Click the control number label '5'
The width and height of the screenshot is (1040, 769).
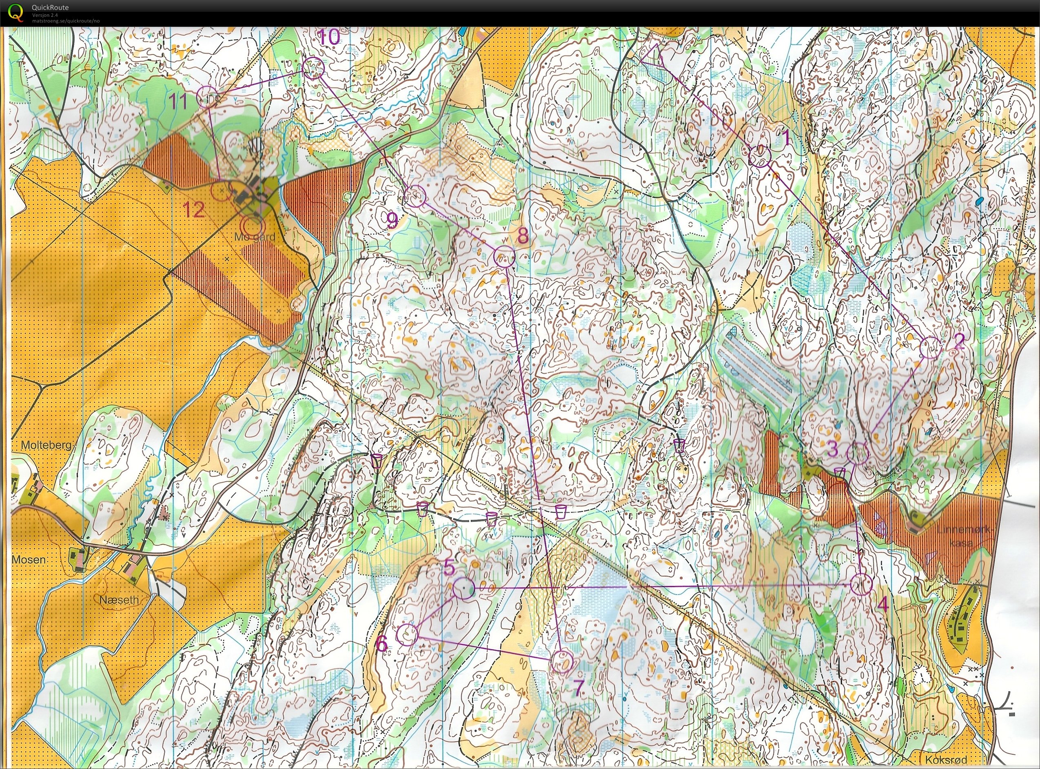click(x=449, y=567)
